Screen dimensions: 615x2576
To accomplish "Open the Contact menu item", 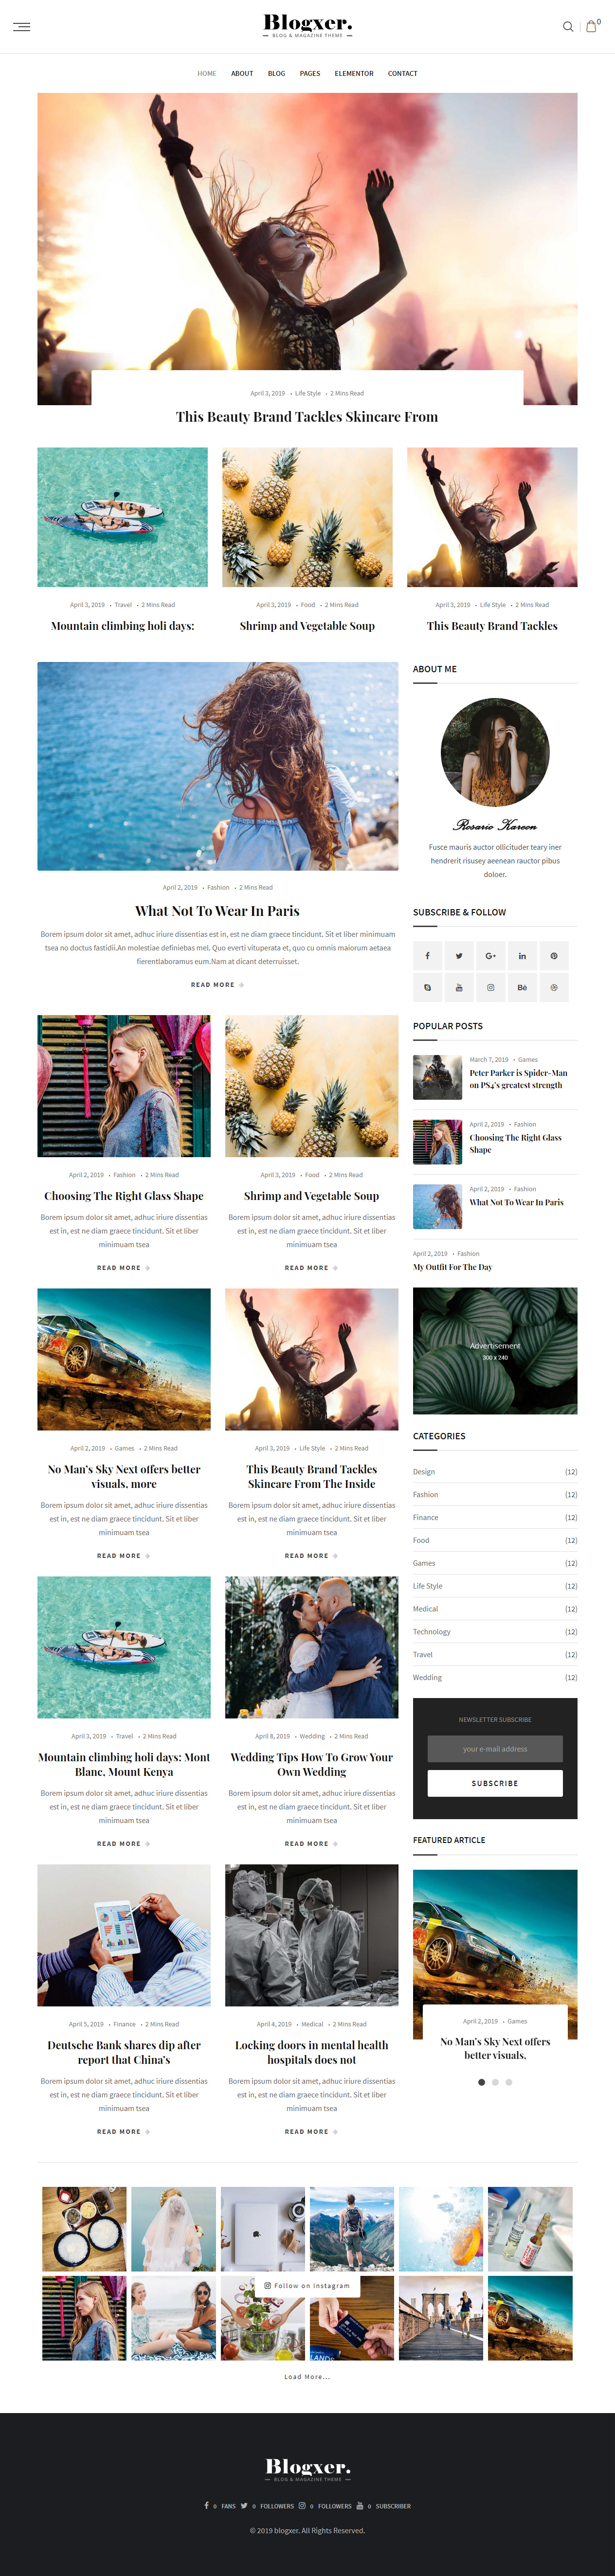I will click(x=403, y=73).
